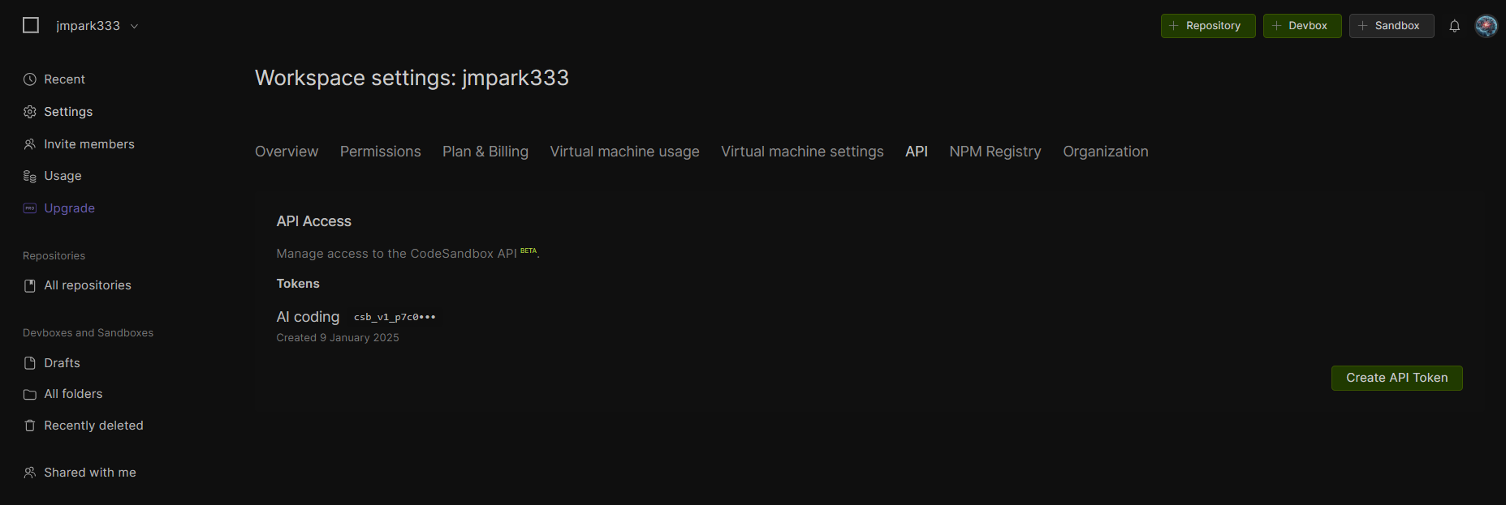The width and height of the screenshot is (1506, 505).
Task: Open Shared with me
Action: click(90, 473)
